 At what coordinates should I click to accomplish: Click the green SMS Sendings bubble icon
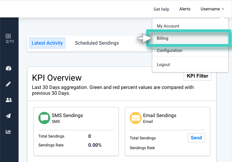tap(44, 118)
